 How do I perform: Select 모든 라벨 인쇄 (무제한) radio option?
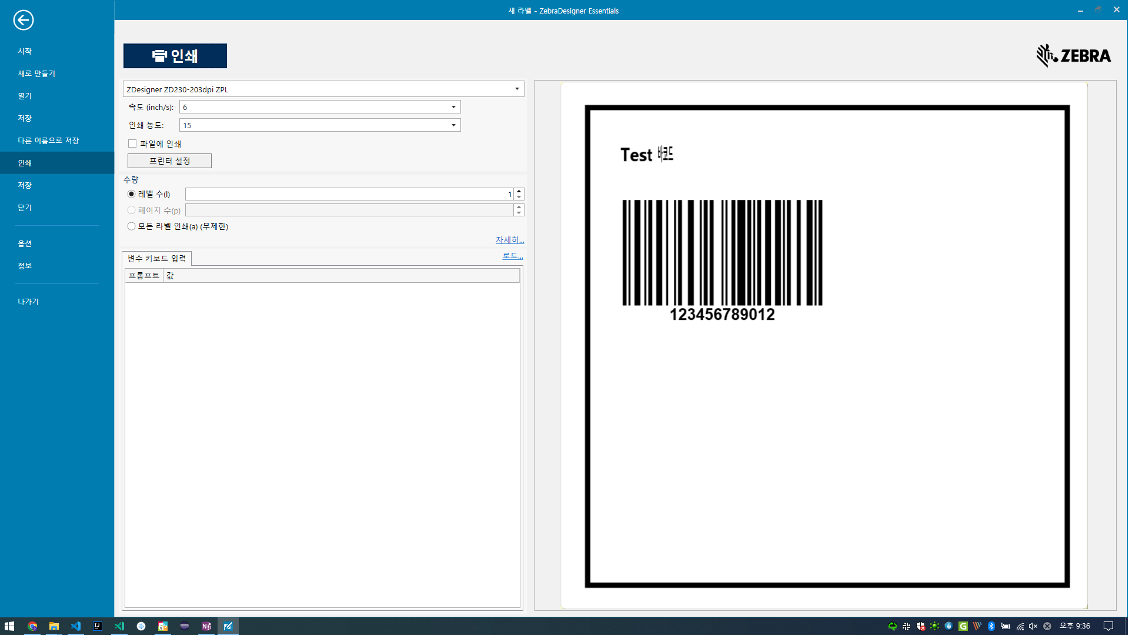pyautogui.click(x=131, y=226)
